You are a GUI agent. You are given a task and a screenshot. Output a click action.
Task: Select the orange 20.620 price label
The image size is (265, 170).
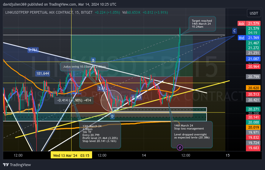pyautogui.click(x=253, y=88)
